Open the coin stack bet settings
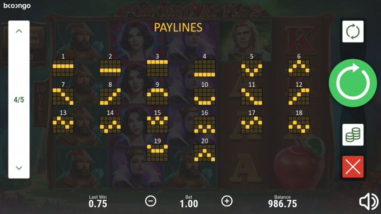The image size is (381, 214). 353,135
